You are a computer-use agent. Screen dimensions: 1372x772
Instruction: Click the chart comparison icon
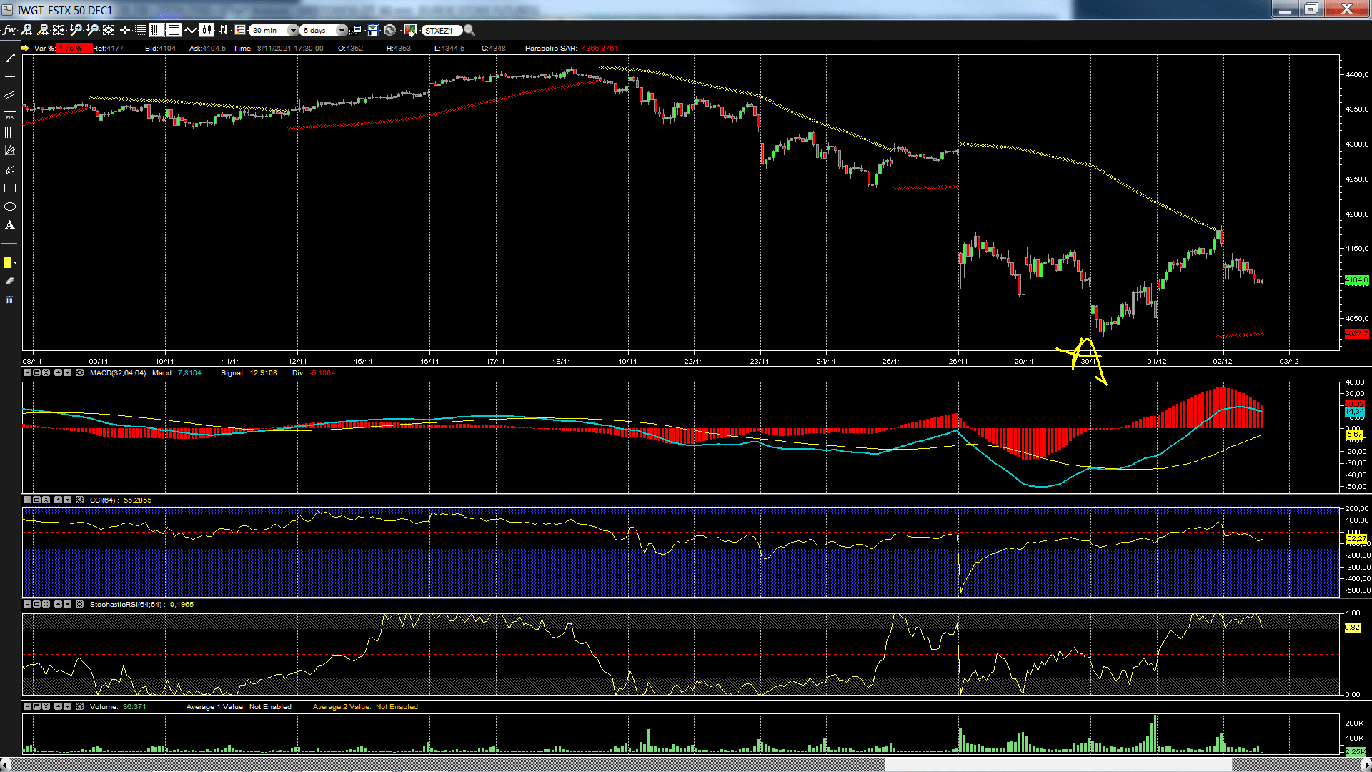coord(356,30)
